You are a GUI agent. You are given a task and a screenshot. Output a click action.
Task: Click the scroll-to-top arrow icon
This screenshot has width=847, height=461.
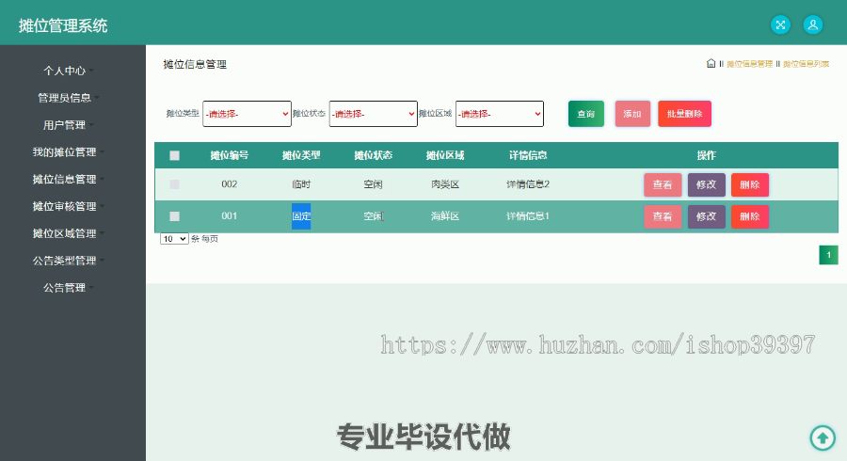(x=823, y=437)
